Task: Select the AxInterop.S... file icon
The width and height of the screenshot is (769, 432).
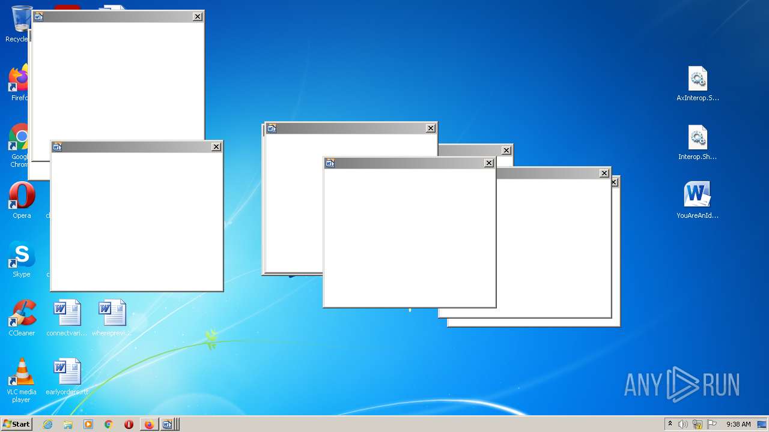Action: pyautogui.click(x=698, y=83)
